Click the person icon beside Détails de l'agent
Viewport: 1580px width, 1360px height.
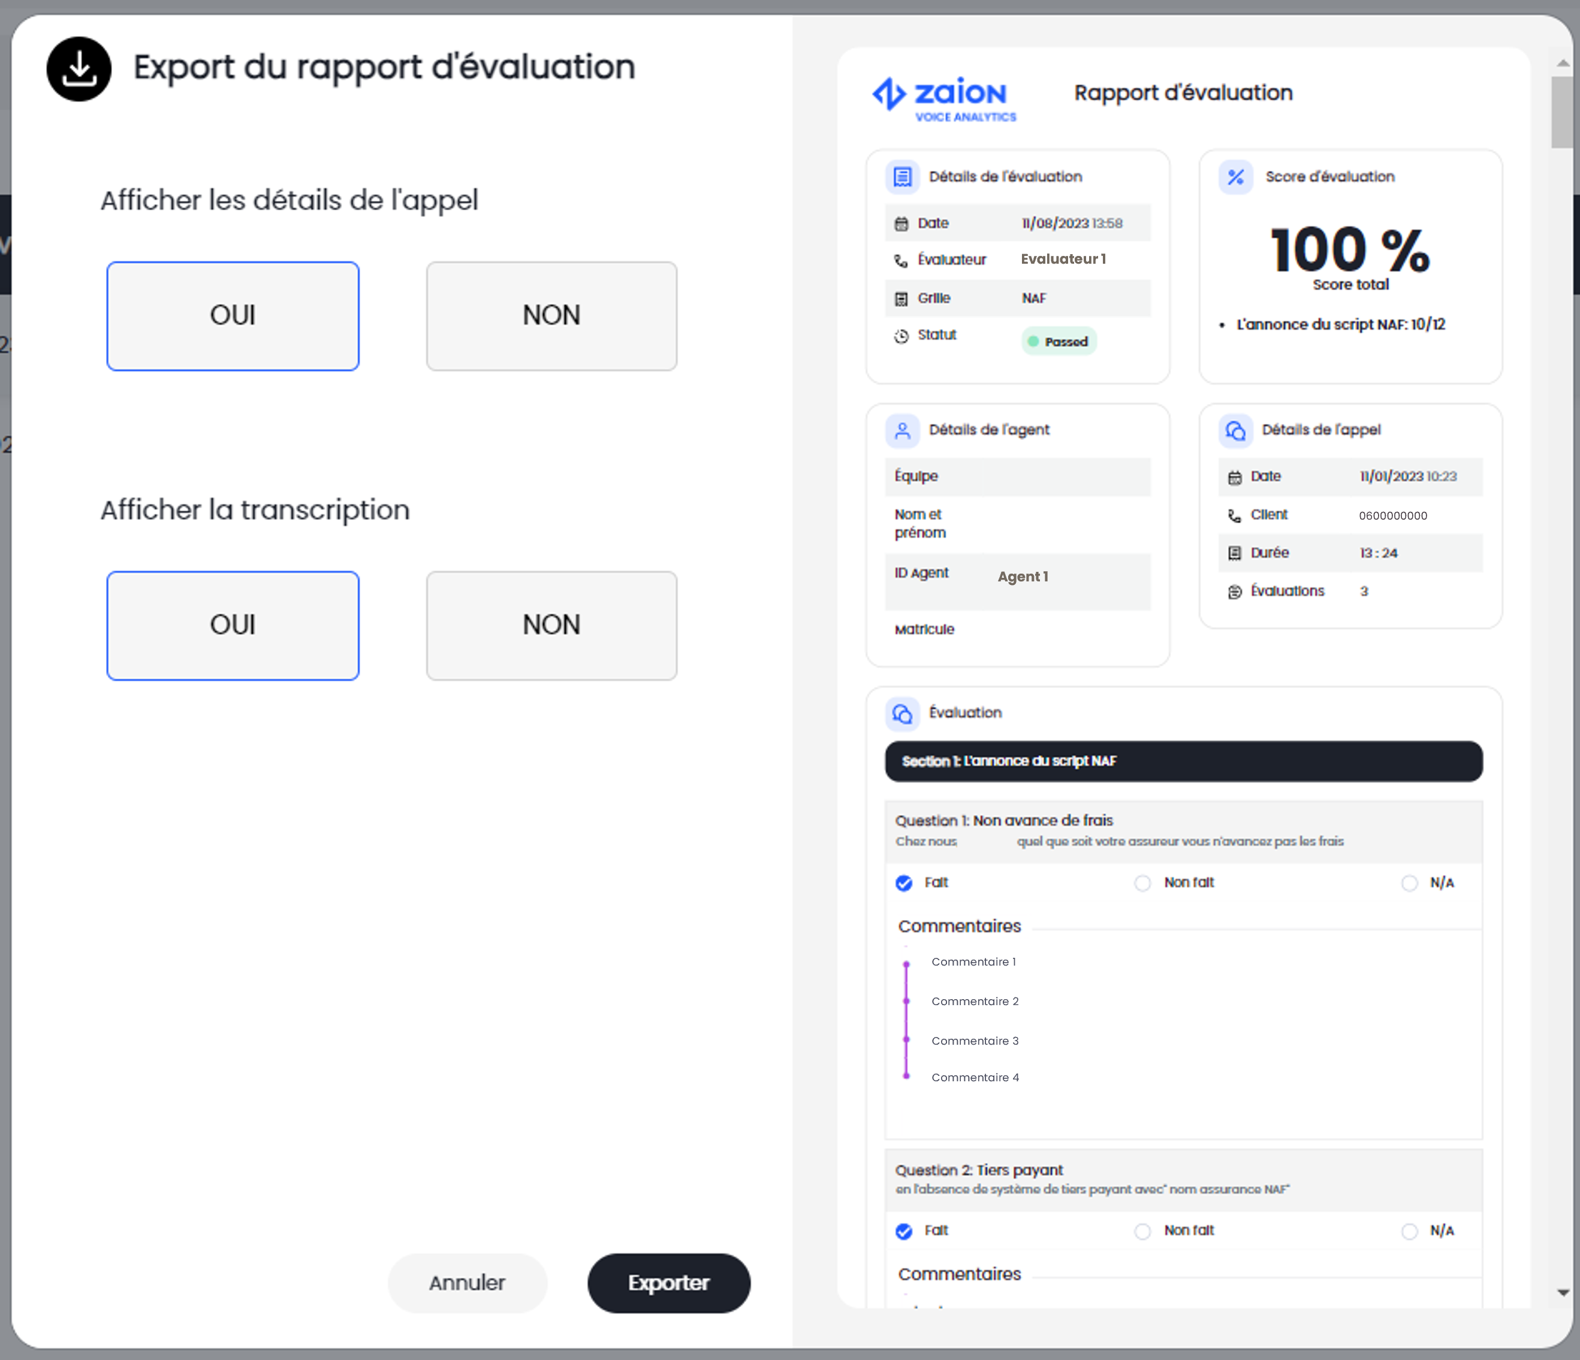coord(902,431)
